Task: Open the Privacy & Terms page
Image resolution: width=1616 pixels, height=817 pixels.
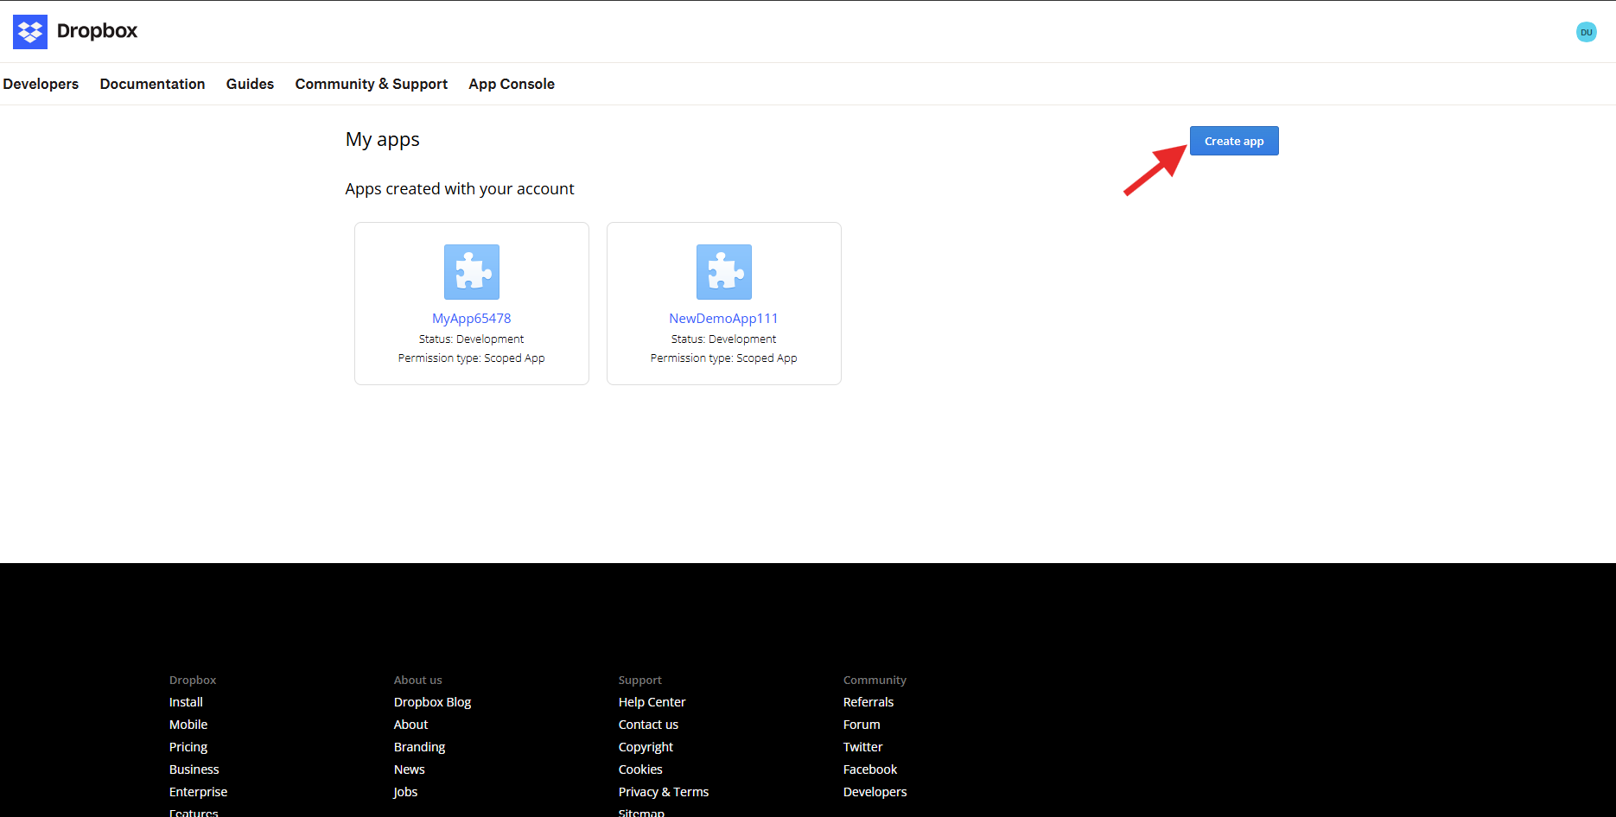Action: (x=663, y=791)
